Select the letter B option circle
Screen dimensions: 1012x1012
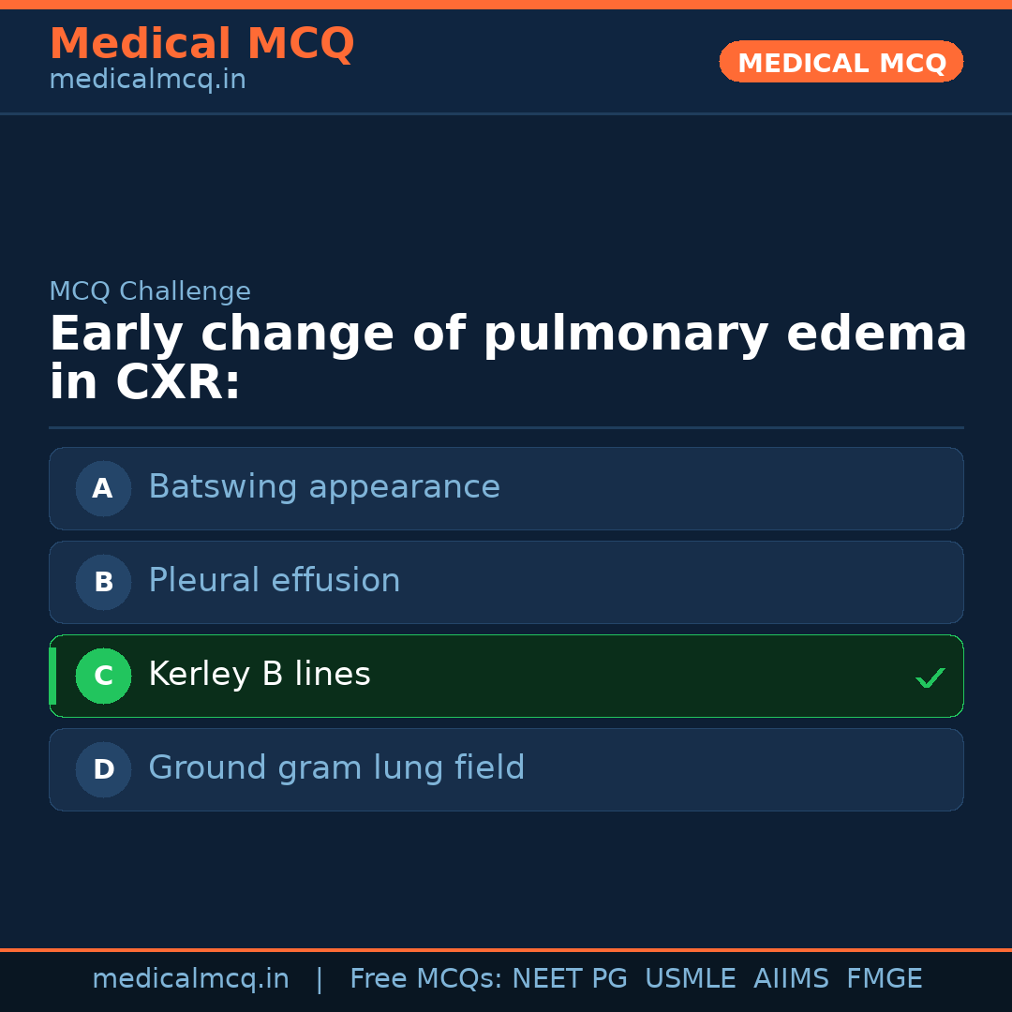click(x=103, y=582)
